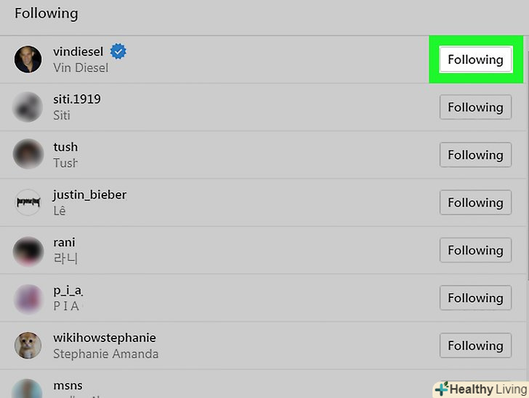529x398 pixels.
Task: Toggle Following button for tush
Action: click(475, 154)
